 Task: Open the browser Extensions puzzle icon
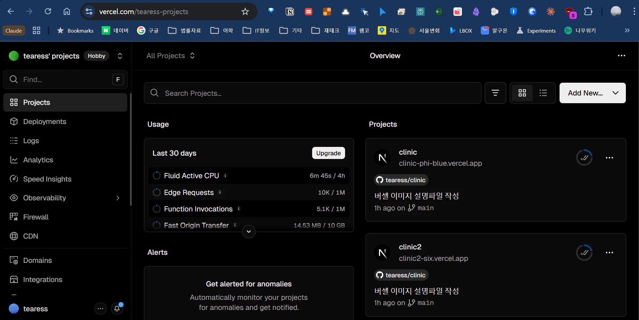(588, 11)
